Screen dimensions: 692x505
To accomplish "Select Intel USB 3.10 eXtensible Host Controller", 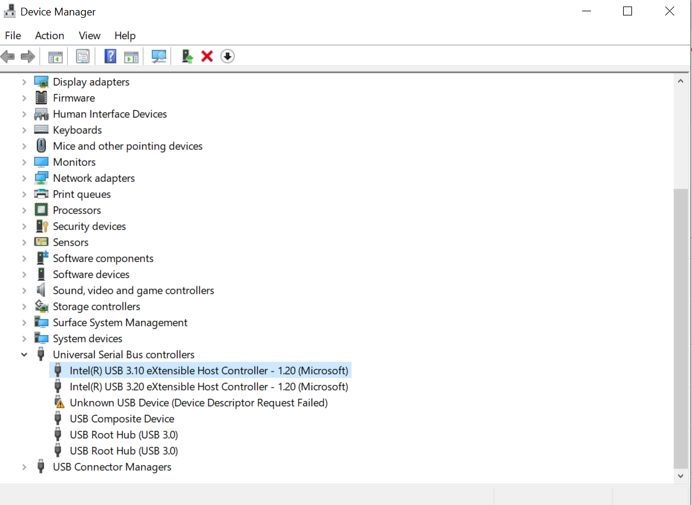I will click(x=208, y=370).
